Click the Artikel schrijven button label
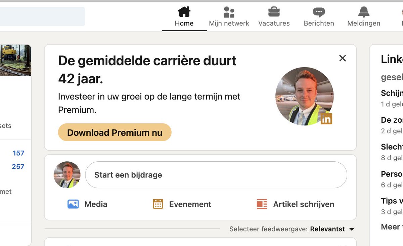Viewport: 403px width, 246px height. pos(304,204)
